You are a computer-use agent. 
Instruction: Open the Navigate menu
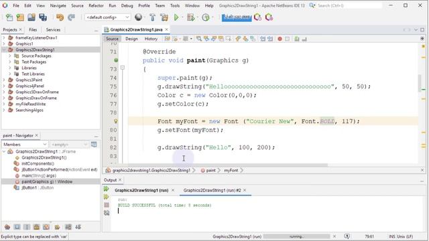tap(58, 5)
